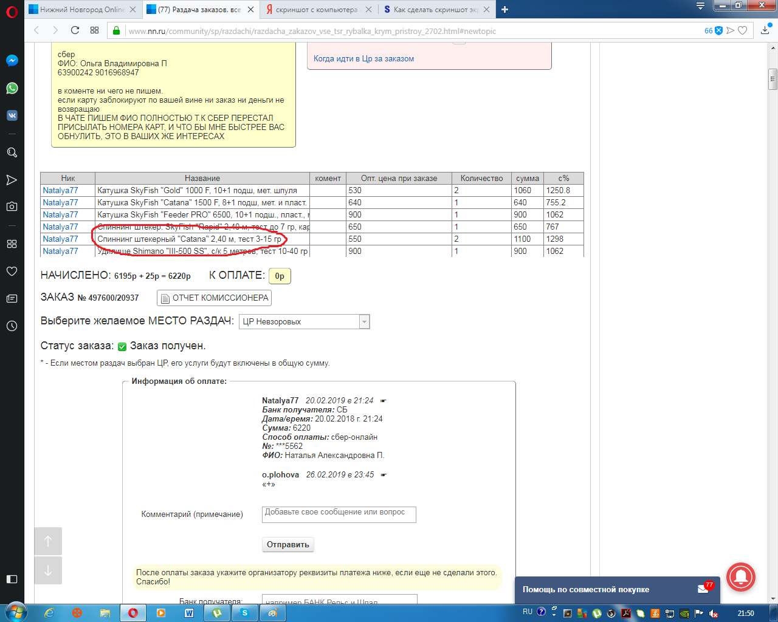Image resolution: width=778 pixels, height=622 pixels.
Task: Click the Банк получателя input field
Action: 340,600
